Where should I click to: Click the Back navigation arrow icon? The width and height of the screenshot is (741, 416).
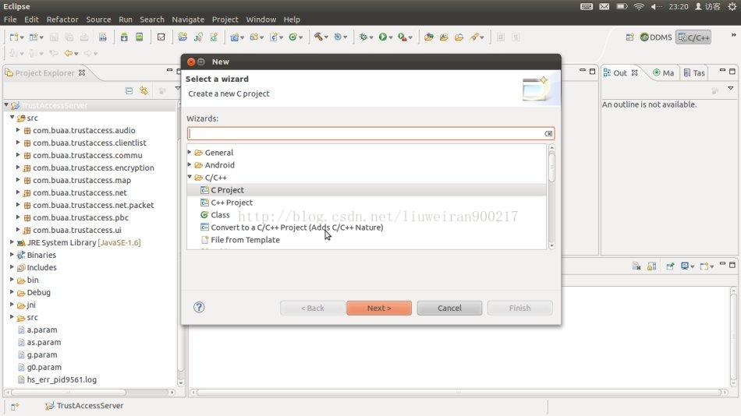click(x=69, y=53)
